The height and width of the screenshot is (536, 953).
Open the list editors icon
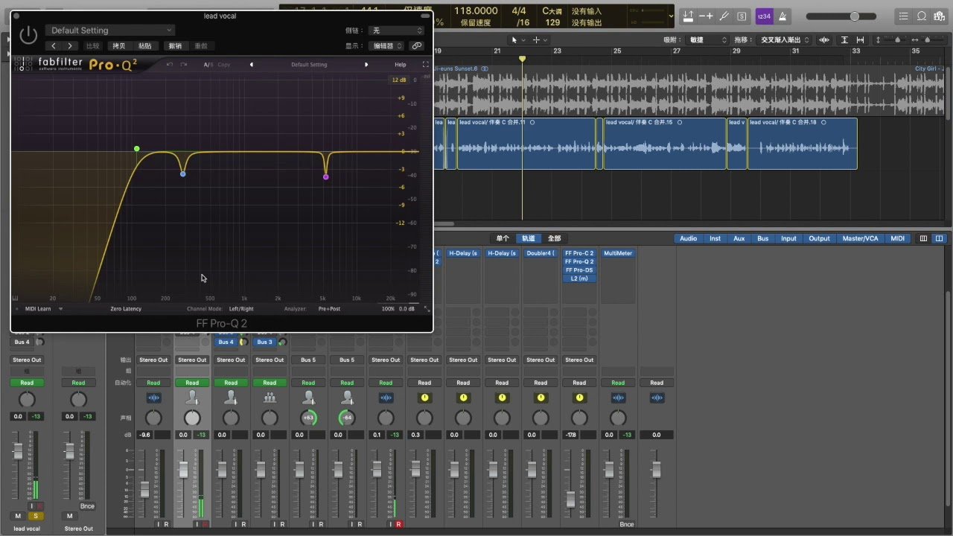pos(903,16)
